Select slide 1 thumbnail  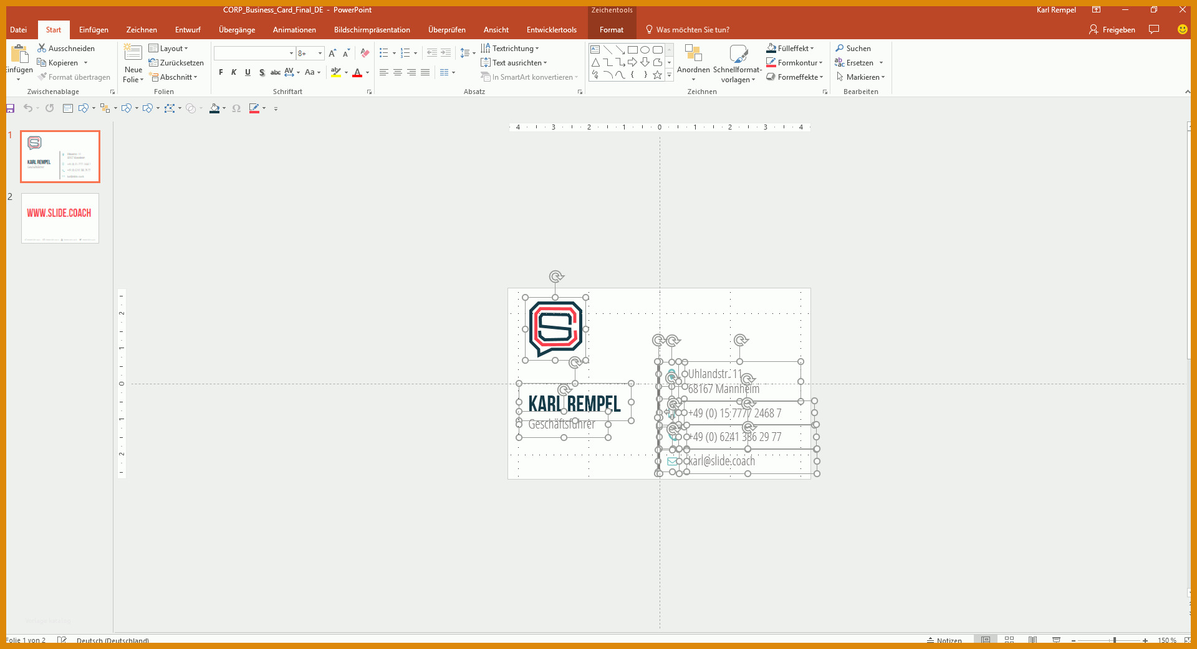coord(60,156)
